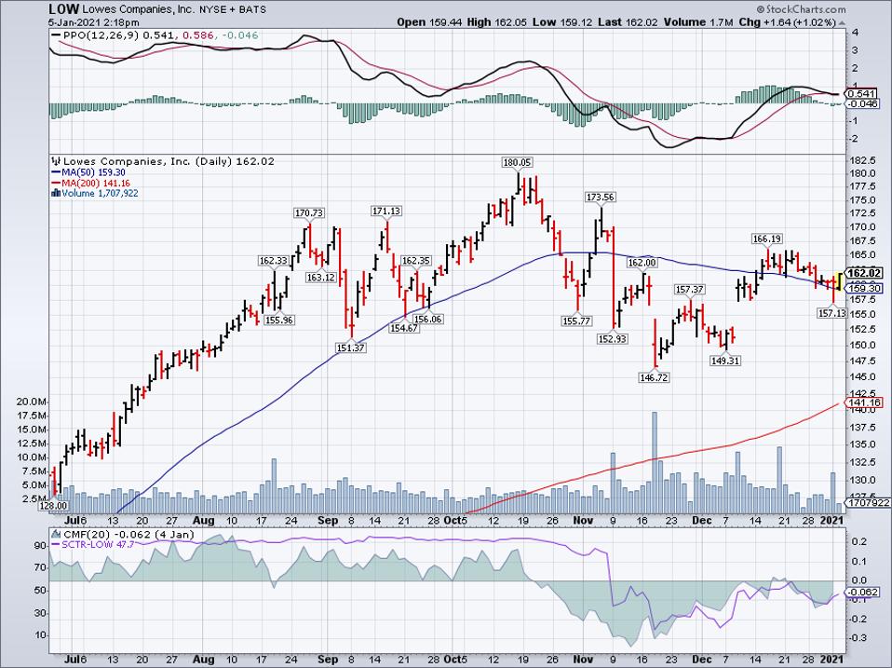Click the Volume 1.7M header value
This screenshot has width=892, height=668.
point(696,22)
